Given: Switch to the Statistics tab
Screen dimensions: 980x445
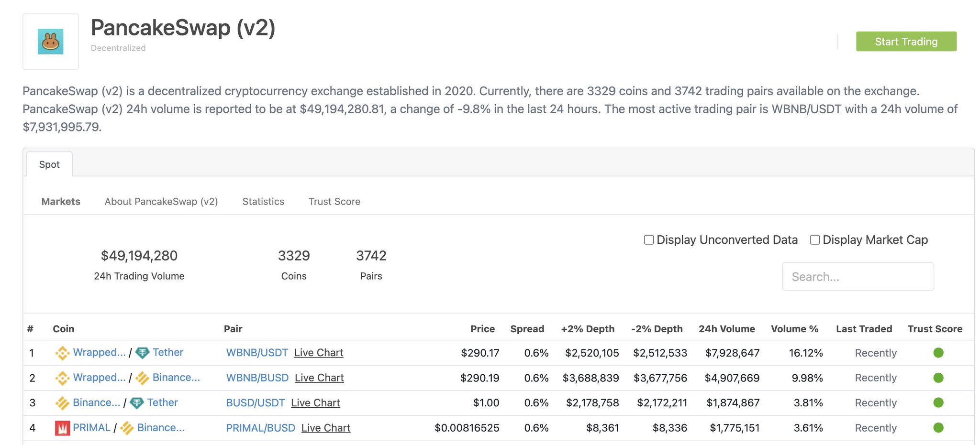Looking at the screenshot, I should (263, 201).
